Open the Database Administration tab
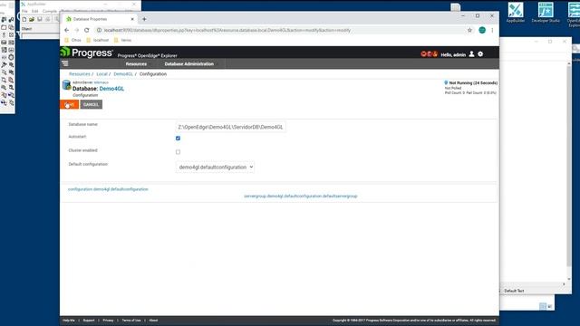Viewport: 580px width, 326px height. click(x=189, y=64)
